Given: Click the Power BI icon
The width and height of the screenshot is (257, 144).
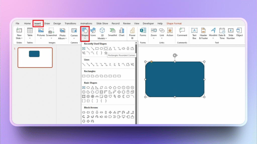Looking at the screenshot, I should [x=132, y=31].
